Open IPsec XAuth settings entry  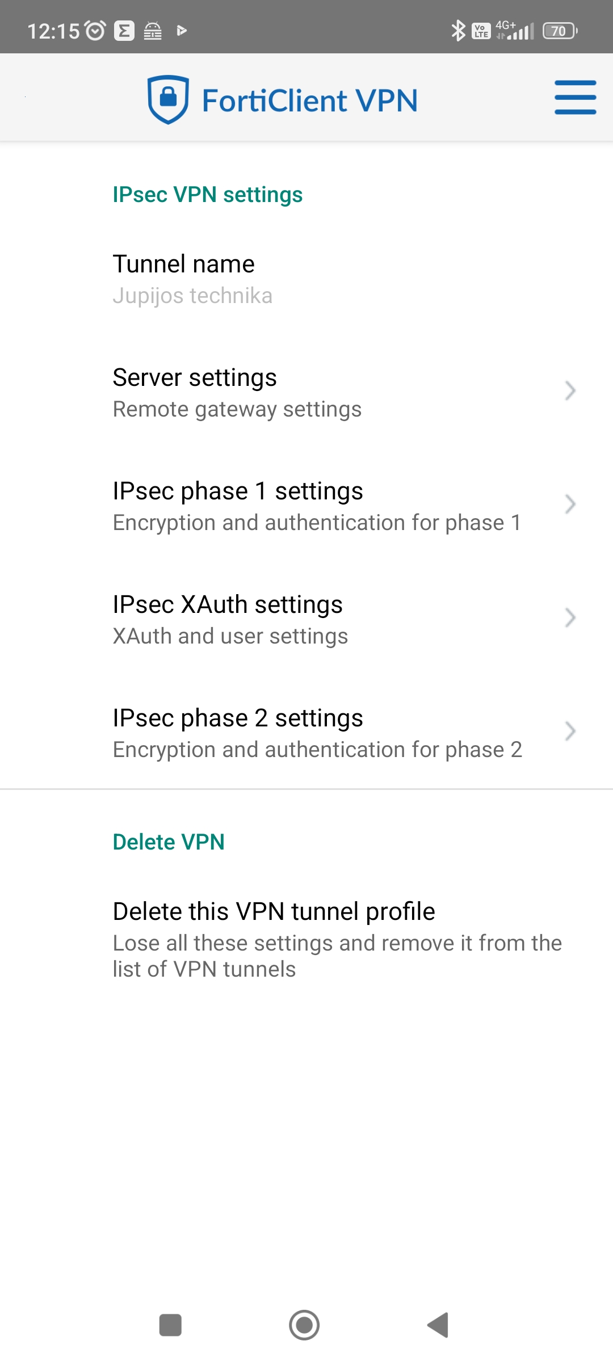[x=230, y=620]
